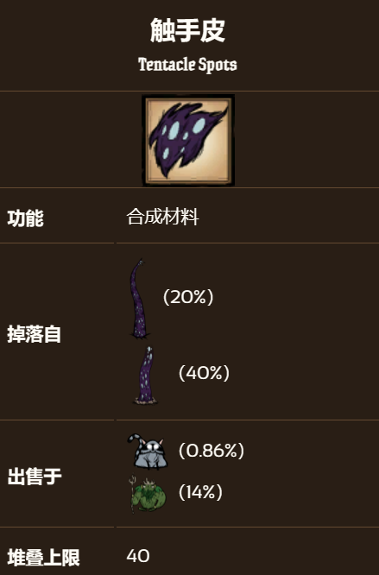The width and height of the screenshot is (379, 575).
Task: Open the Tentacle Spots item image
Action: click(x=188, y=140)
